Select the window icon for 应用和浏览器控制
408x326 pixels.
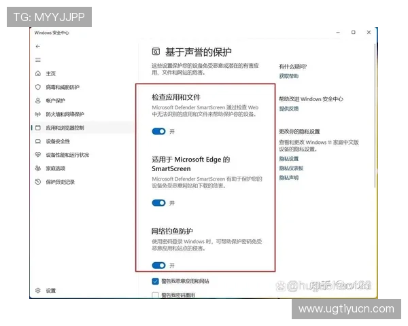pos(38,128)
